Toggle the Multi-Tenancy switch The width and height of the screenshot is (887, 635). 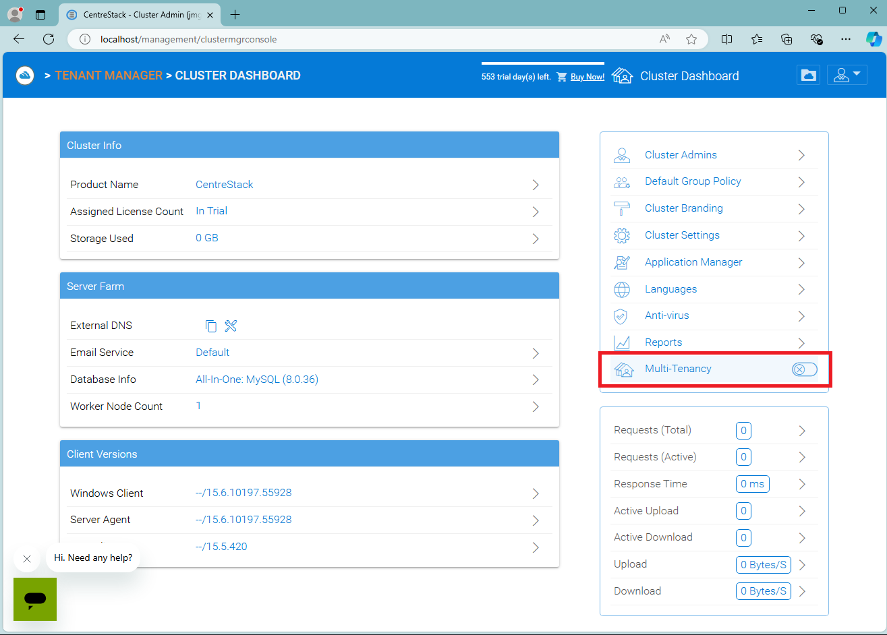[x=805, y=369]
